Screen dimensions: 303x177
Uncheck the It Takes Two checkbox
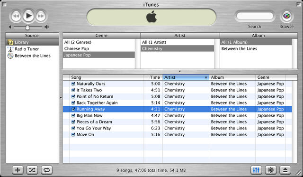coord(73,90)
